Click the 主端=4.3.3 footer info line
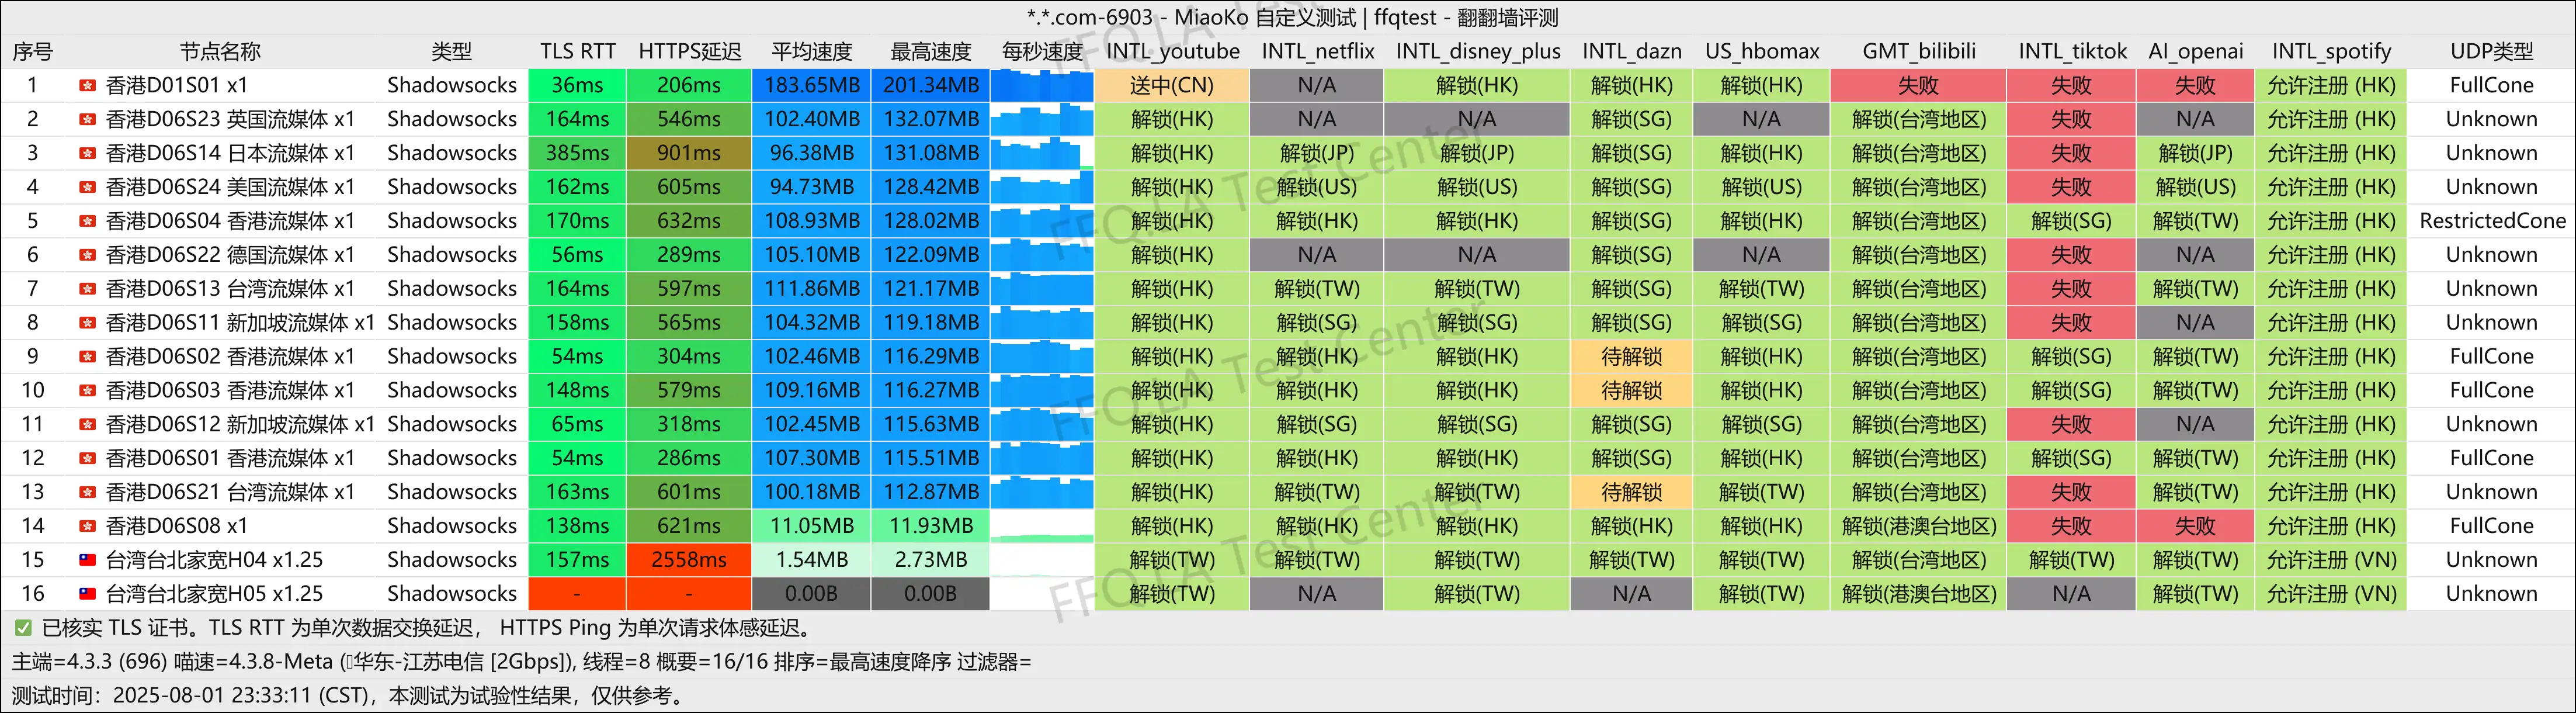 point(521,662)
